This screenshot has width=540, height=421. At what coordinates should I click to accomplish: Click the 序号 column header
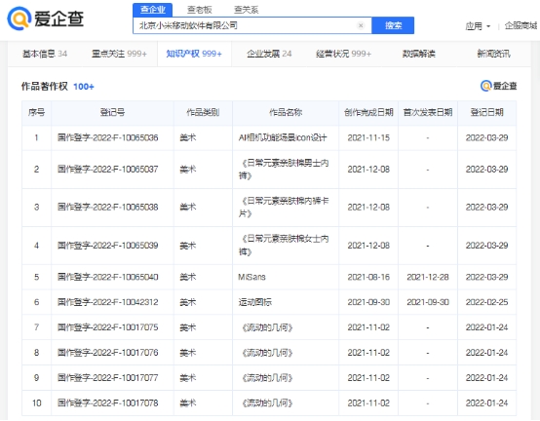click(36, 112)
